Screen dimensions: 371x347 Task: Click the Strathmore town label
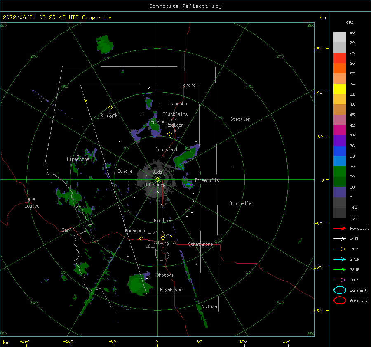(200, 244)
